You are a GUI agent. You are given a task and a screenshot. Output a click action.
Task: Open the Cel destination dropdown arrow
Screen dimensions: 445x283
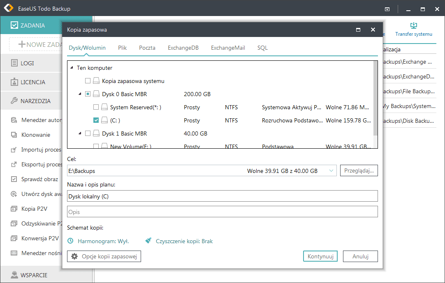331,171
